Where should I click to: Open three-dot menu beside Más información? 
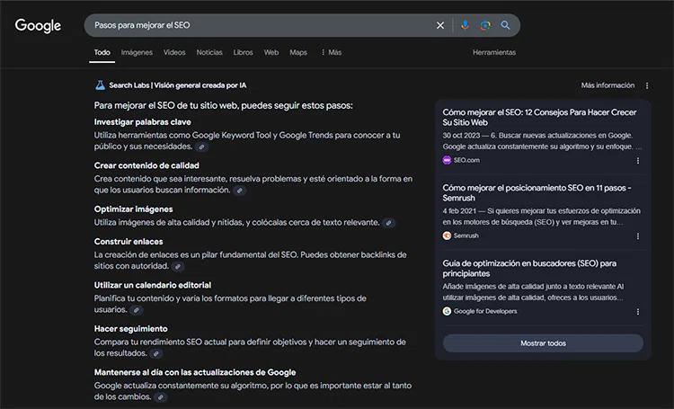pyautogui.click(x=647, y=85)
